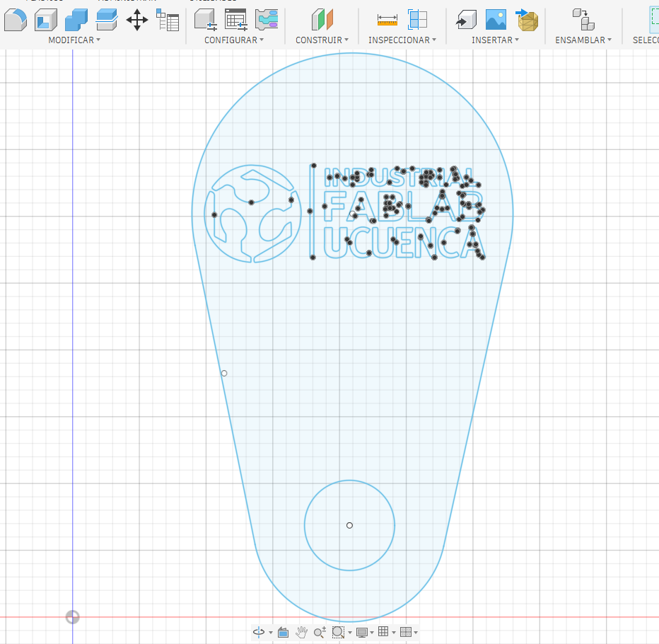Screen dimensions: 659x644
Task: Click the Look At tool
Action: coord(284,632)
